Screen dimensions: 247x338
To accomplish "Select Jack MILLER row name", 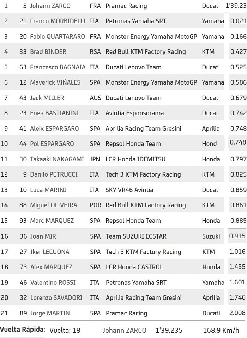I will coord(47,98).
